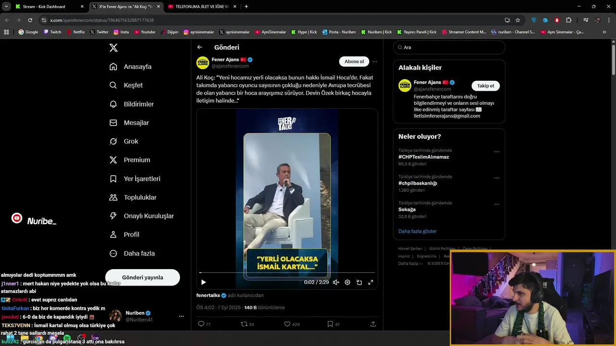Open the Youtube bookmark
616x346 pixels.
(x=144, y=32)
